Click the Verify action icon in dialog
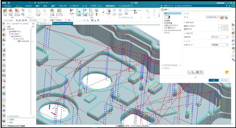The height and width of the screenshot is (128, 236). pyautogui.click(x=197, y=72)
